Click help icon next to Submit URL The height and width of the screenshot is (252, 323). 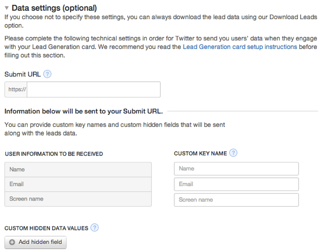47,74
